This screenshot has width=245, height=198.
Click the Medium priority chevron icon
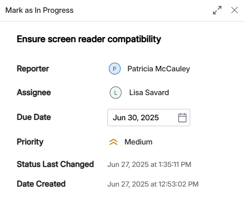click(113, 142)
